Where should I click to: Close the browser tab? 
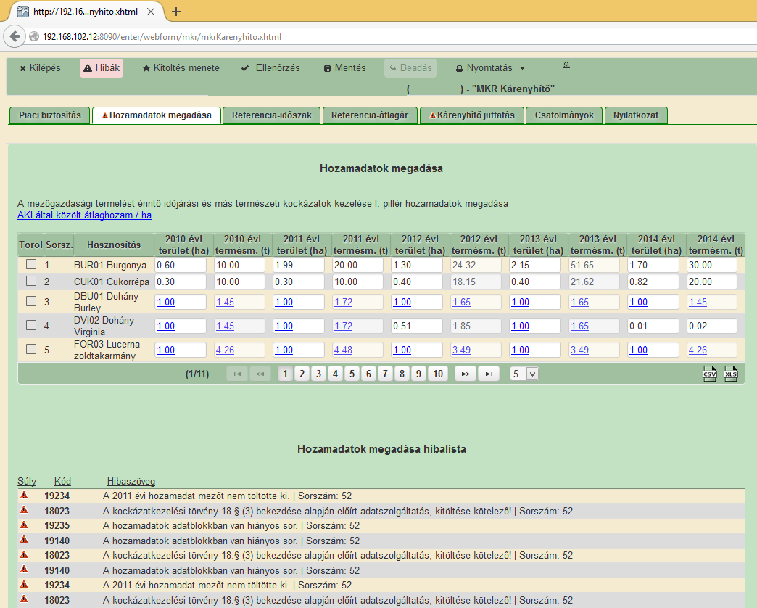151,12
